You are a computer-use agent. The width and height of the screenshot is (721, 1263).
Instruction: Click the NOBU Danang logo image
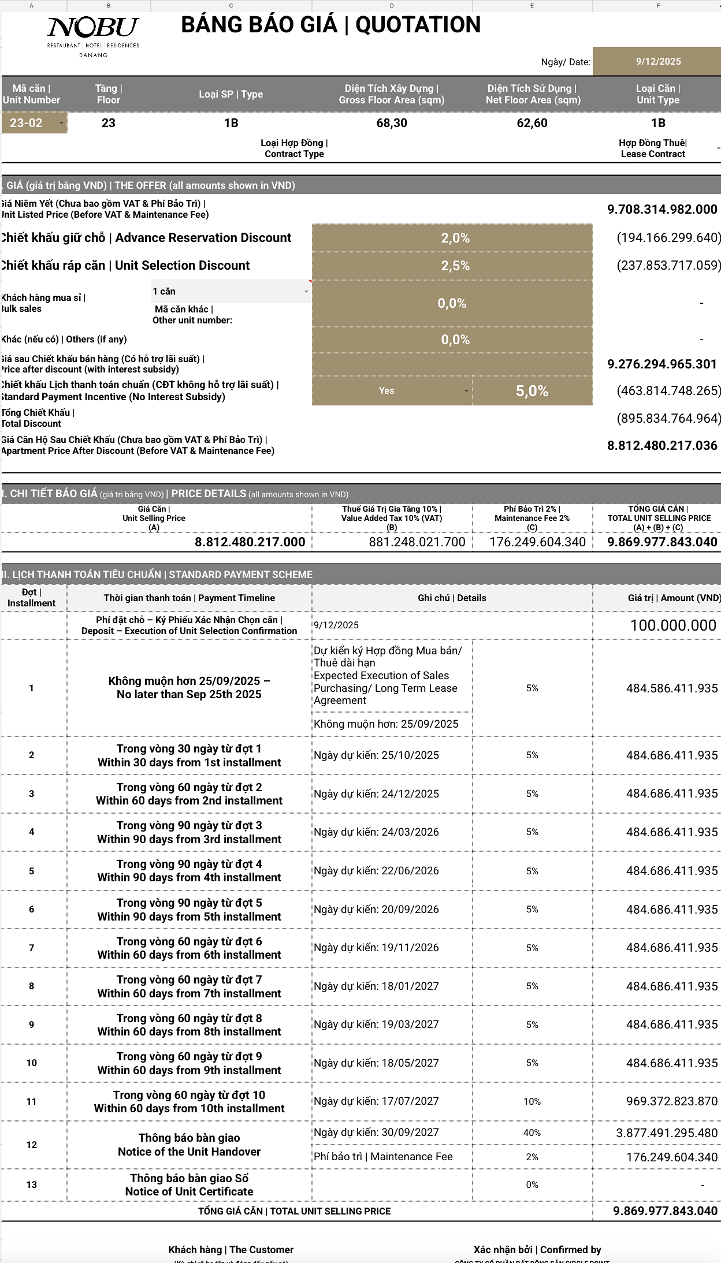point(93,36)
